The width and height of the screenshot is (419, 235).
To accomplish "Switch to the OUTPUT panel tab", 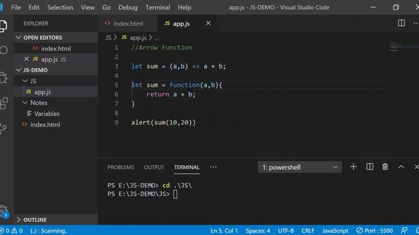I will click(x=154, y=167).
